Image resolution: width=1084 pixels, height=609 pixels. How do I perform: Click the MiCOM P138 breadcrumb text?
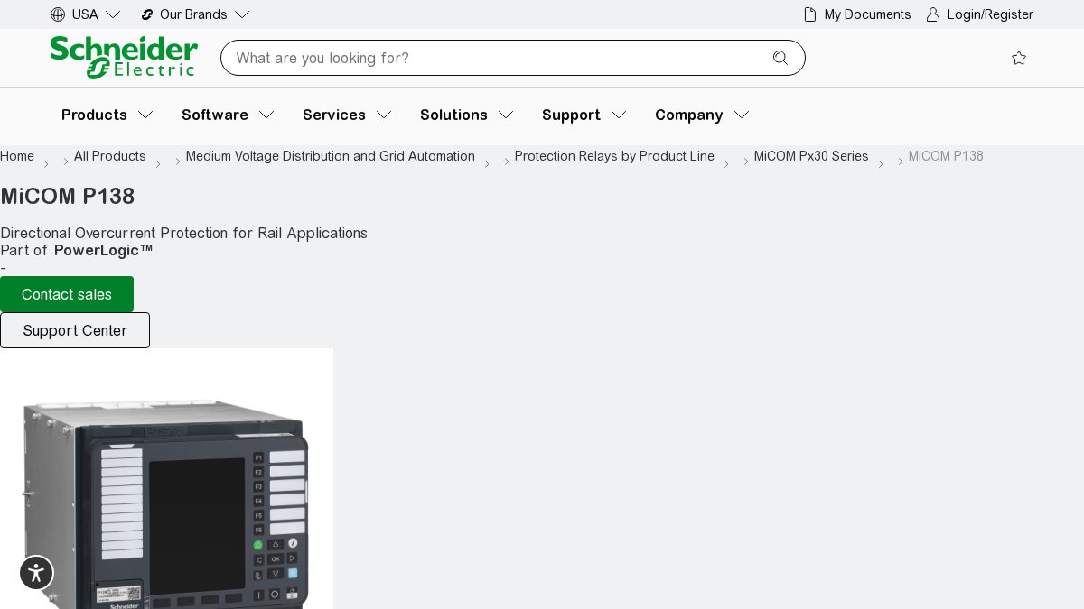tap(946, 156)
